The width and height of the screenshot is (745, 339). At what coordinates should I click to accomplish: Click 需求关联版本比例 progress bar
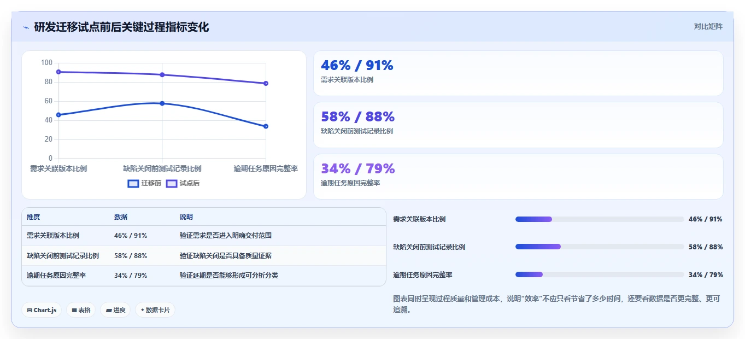click(600, 219)
